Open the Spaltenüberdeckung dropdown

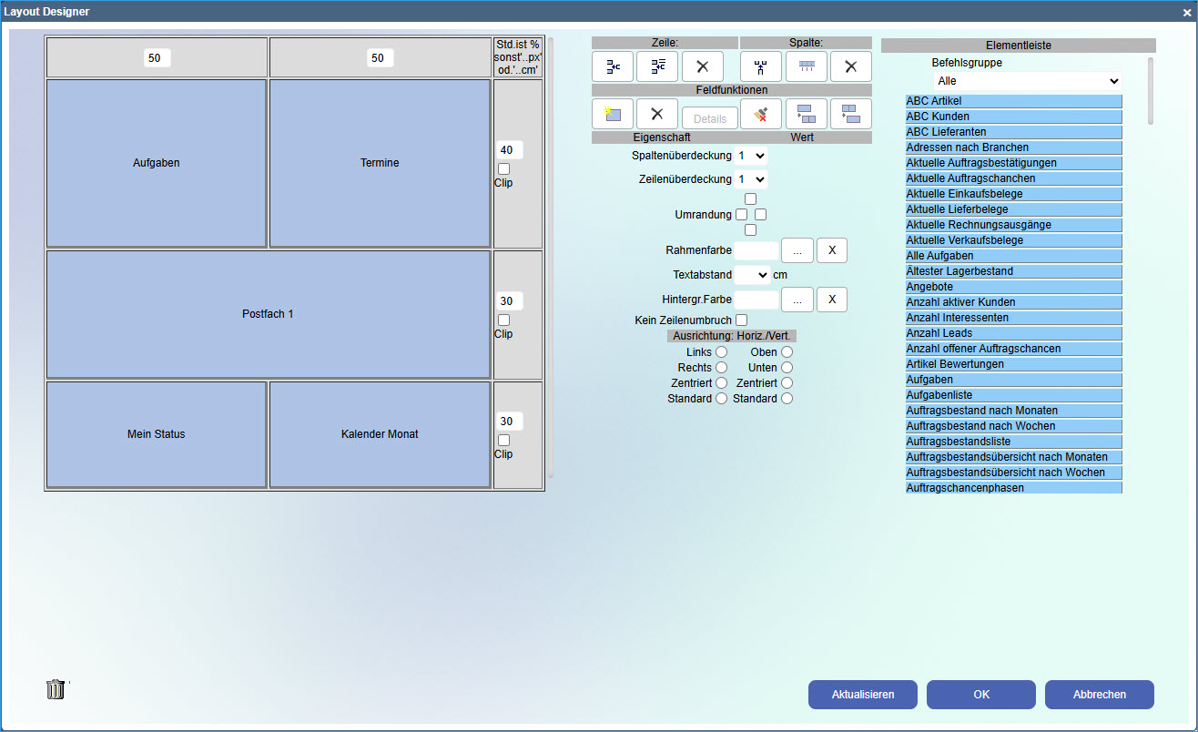[750, 156]
